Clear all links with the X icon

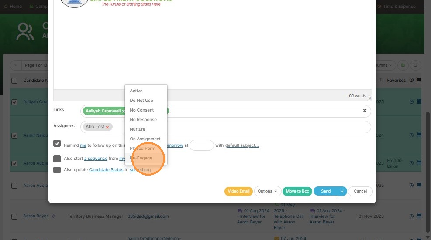[x=365, y=111]
